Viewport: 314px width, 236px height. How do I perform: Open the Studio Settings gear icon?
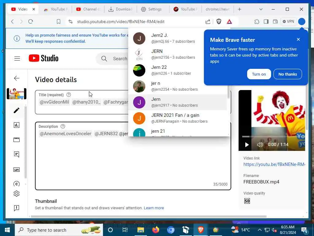pos(17,194)
